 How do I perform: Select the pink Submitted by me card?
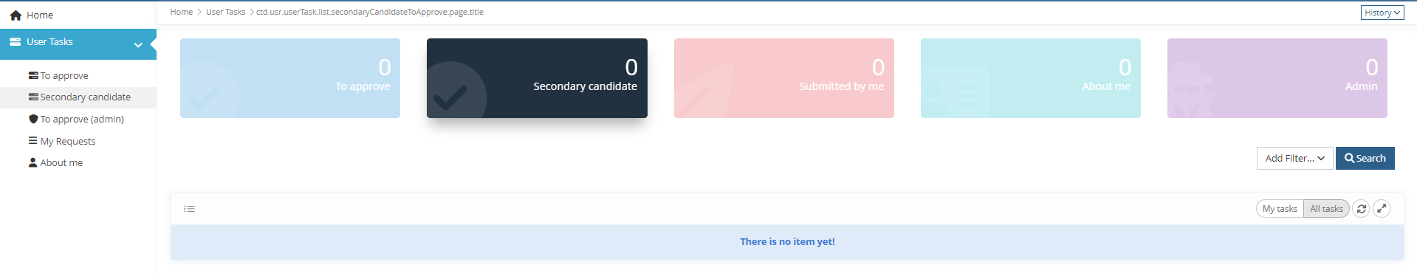(783, 78)
